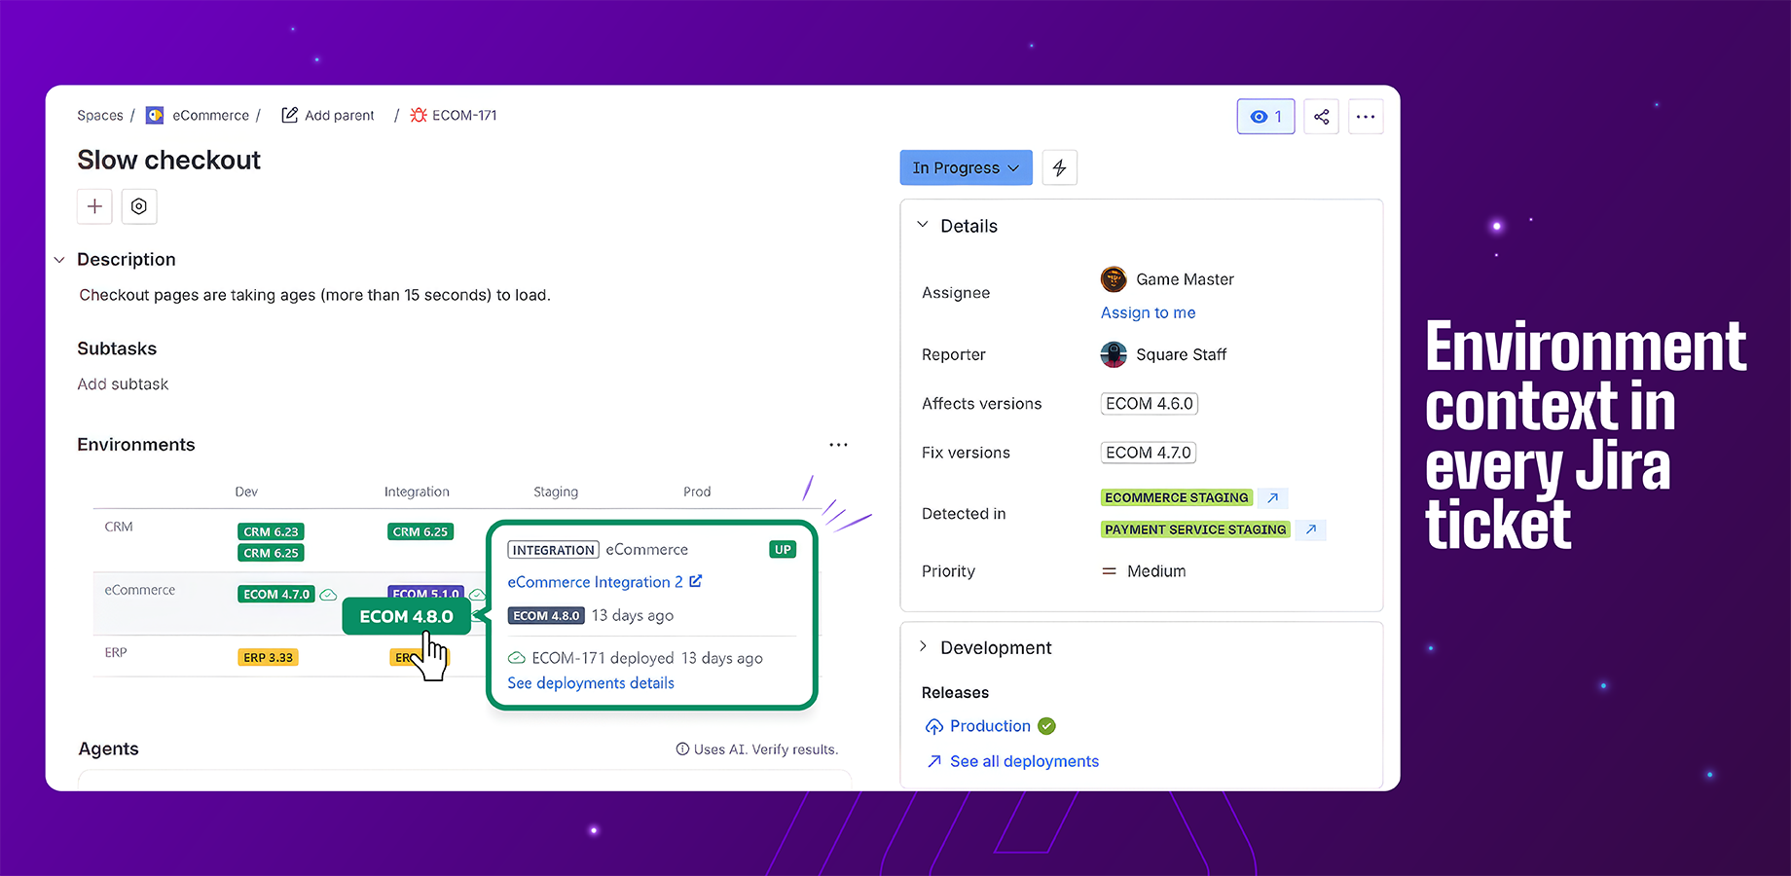Click the plus add button under title
1791x876 pixels.
[x=94, y=206]
